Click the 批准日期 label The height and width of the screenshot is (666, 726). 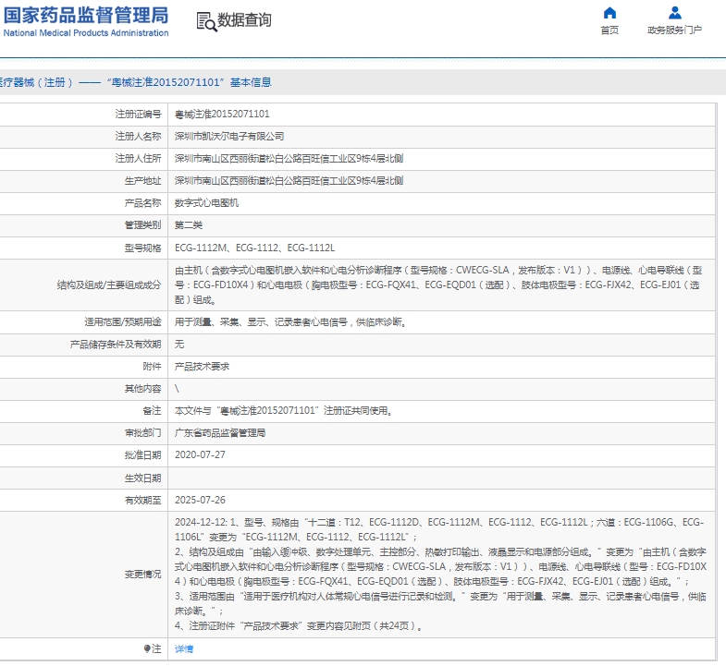point(142,455)
